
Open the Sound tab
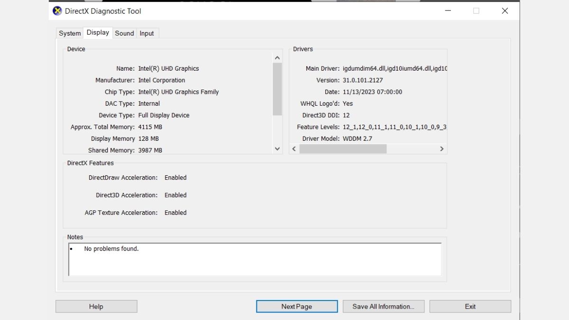pyautogui.click(x=124, y=33)
